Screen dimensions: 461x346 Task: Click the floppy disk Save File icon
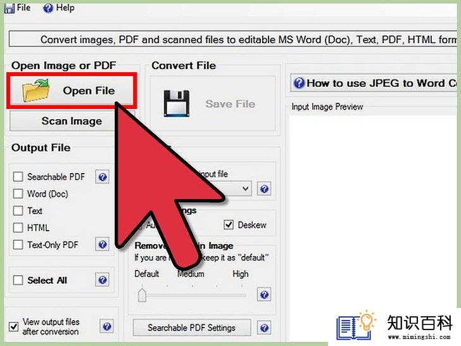coord(177,103)
